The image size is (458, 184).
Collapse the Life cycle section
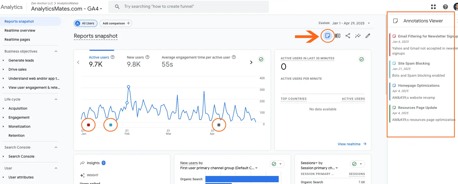click(56, 99)
